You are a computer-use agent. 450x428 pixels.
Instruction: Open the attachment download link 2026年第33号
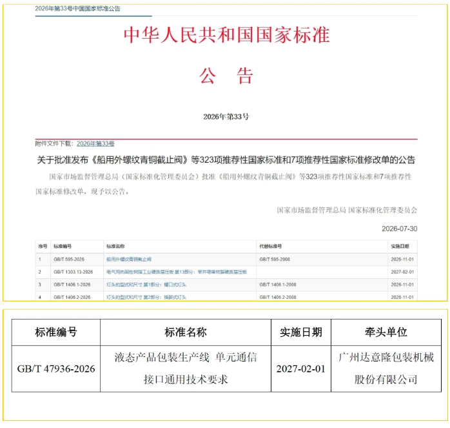tap(95, 144)
